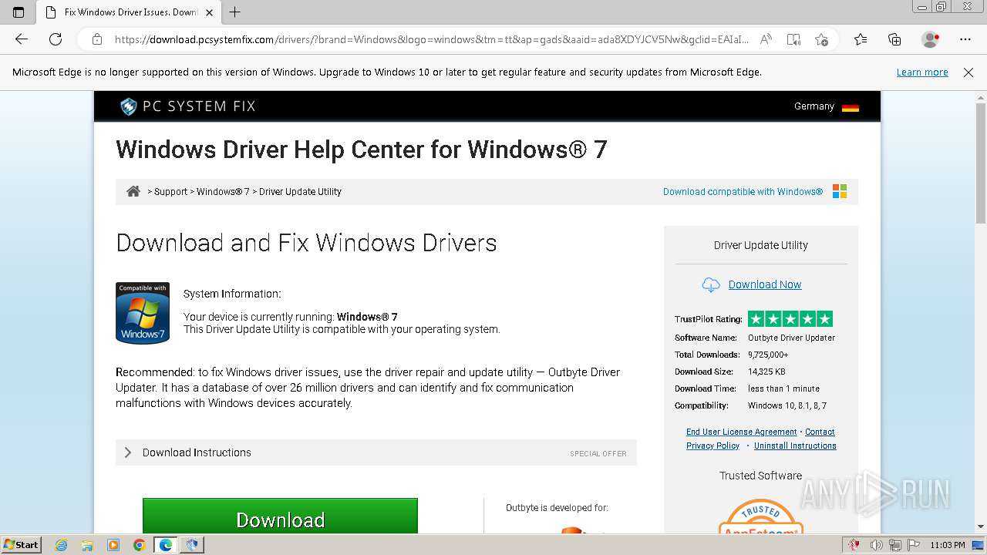Viewport: 987px width, 555px height.
Task: Expand the Download Instructions section
Action: (x=376, y=452)
